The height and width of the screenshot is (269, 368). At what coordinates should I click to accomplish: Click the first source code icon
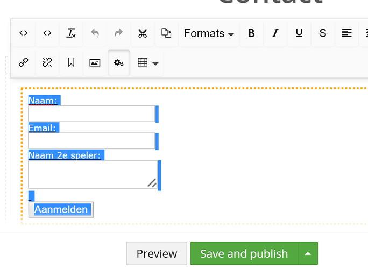(x=24, y=33)
